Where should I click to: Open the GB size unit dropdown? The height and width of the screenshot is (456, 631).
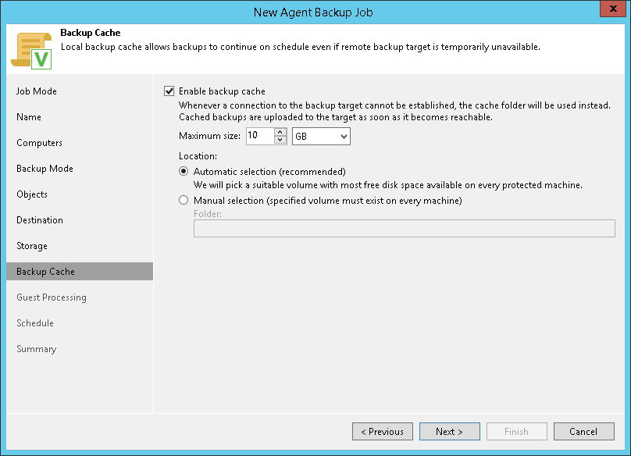[x=321, y=137]
